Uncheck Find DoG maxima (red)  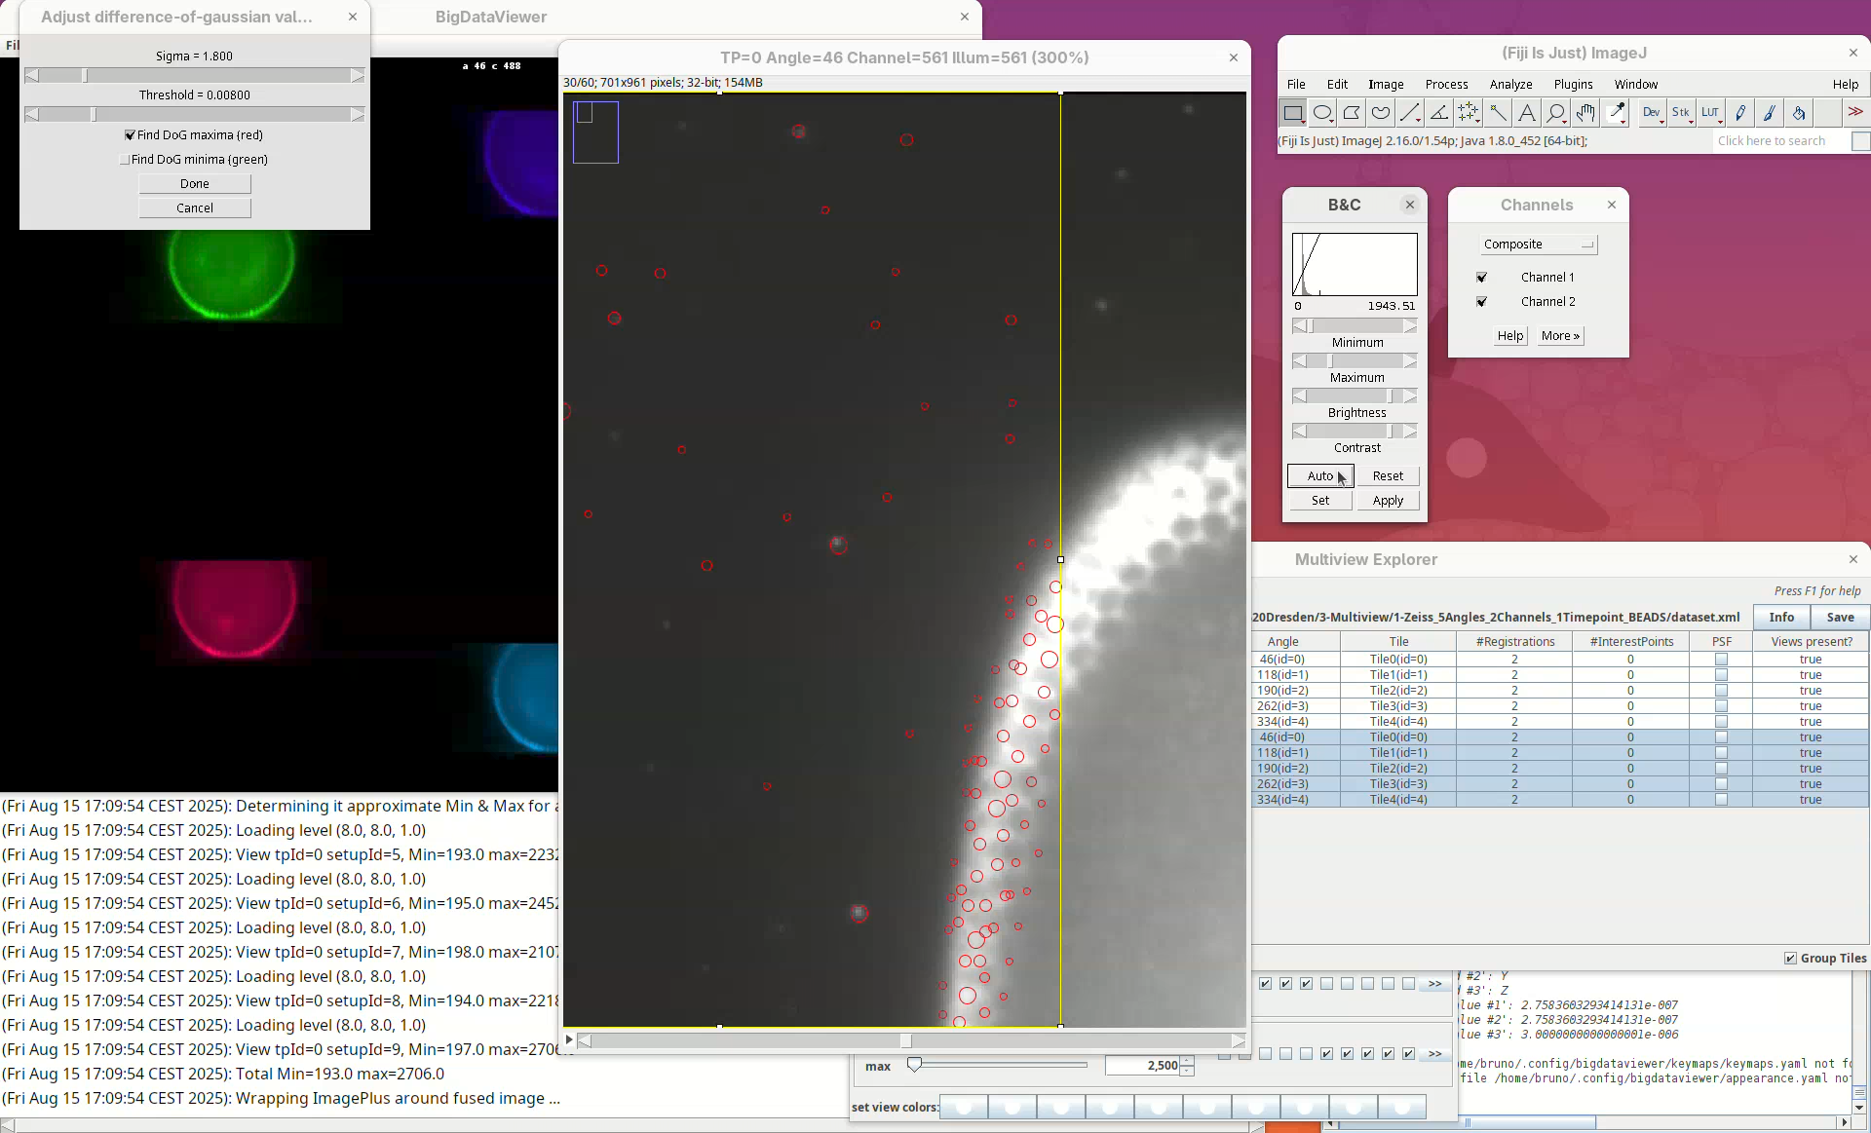pyautogui.click(x=131, y=135)
